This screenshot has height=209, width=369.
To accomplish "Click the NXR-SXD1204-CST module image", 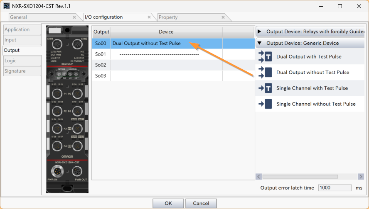I will [67, 109].
